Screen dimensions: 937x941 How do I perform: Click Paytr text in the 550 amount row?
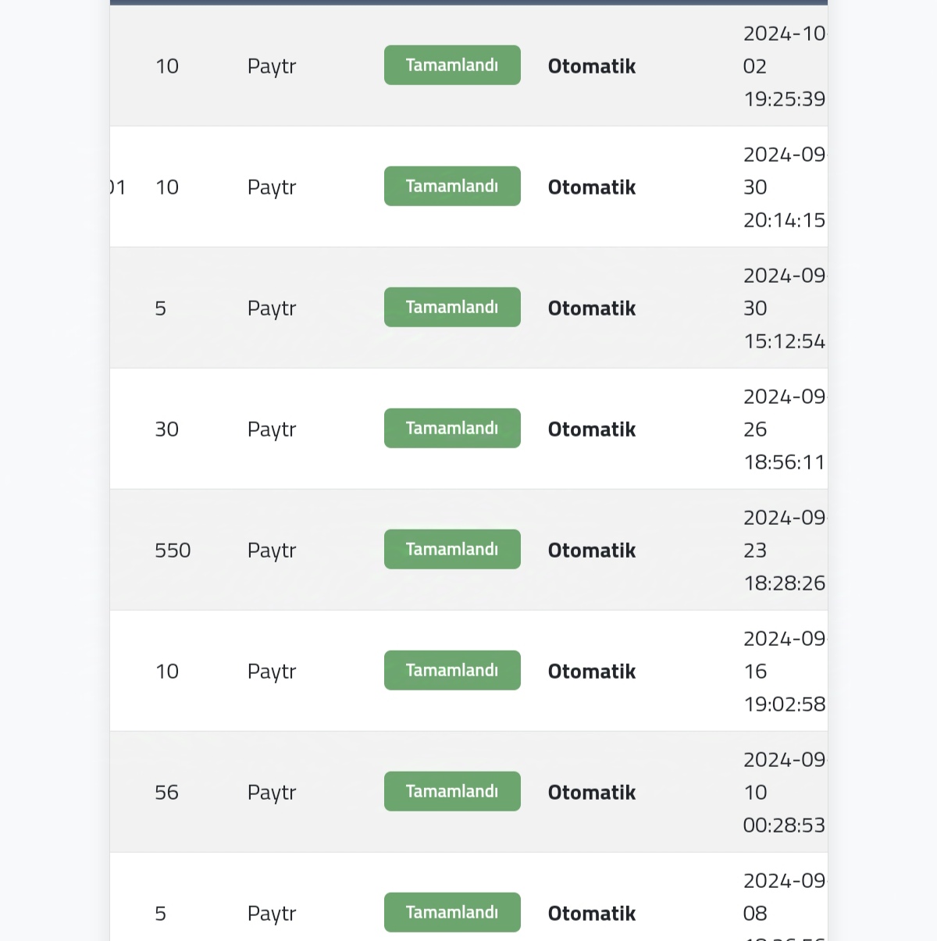pos(272,551)
